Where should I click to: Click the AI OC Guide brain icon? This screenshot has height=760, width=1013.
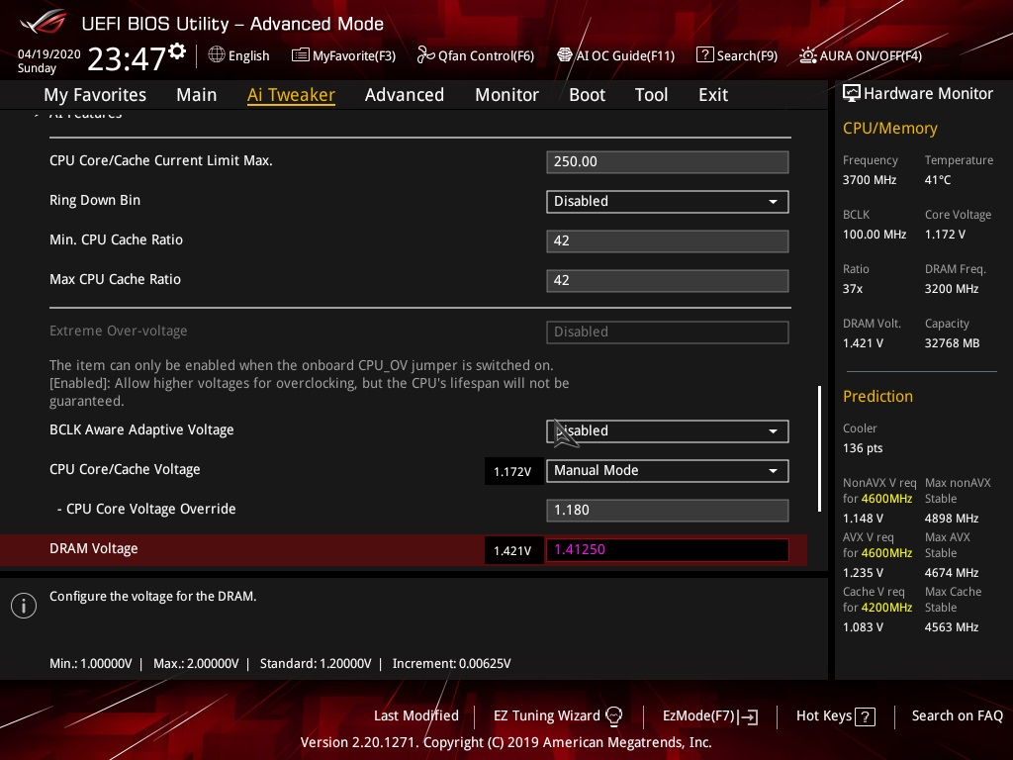pos(565,55)
